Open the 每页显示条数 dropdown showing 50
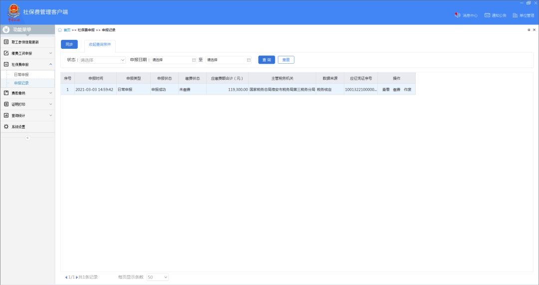Screen dimensions: 539x285 158,277
